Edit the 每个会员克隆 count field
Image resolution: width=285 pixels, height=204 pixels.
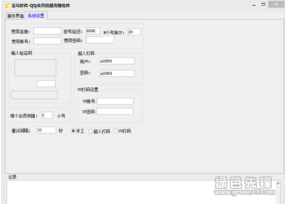[47, 115]
